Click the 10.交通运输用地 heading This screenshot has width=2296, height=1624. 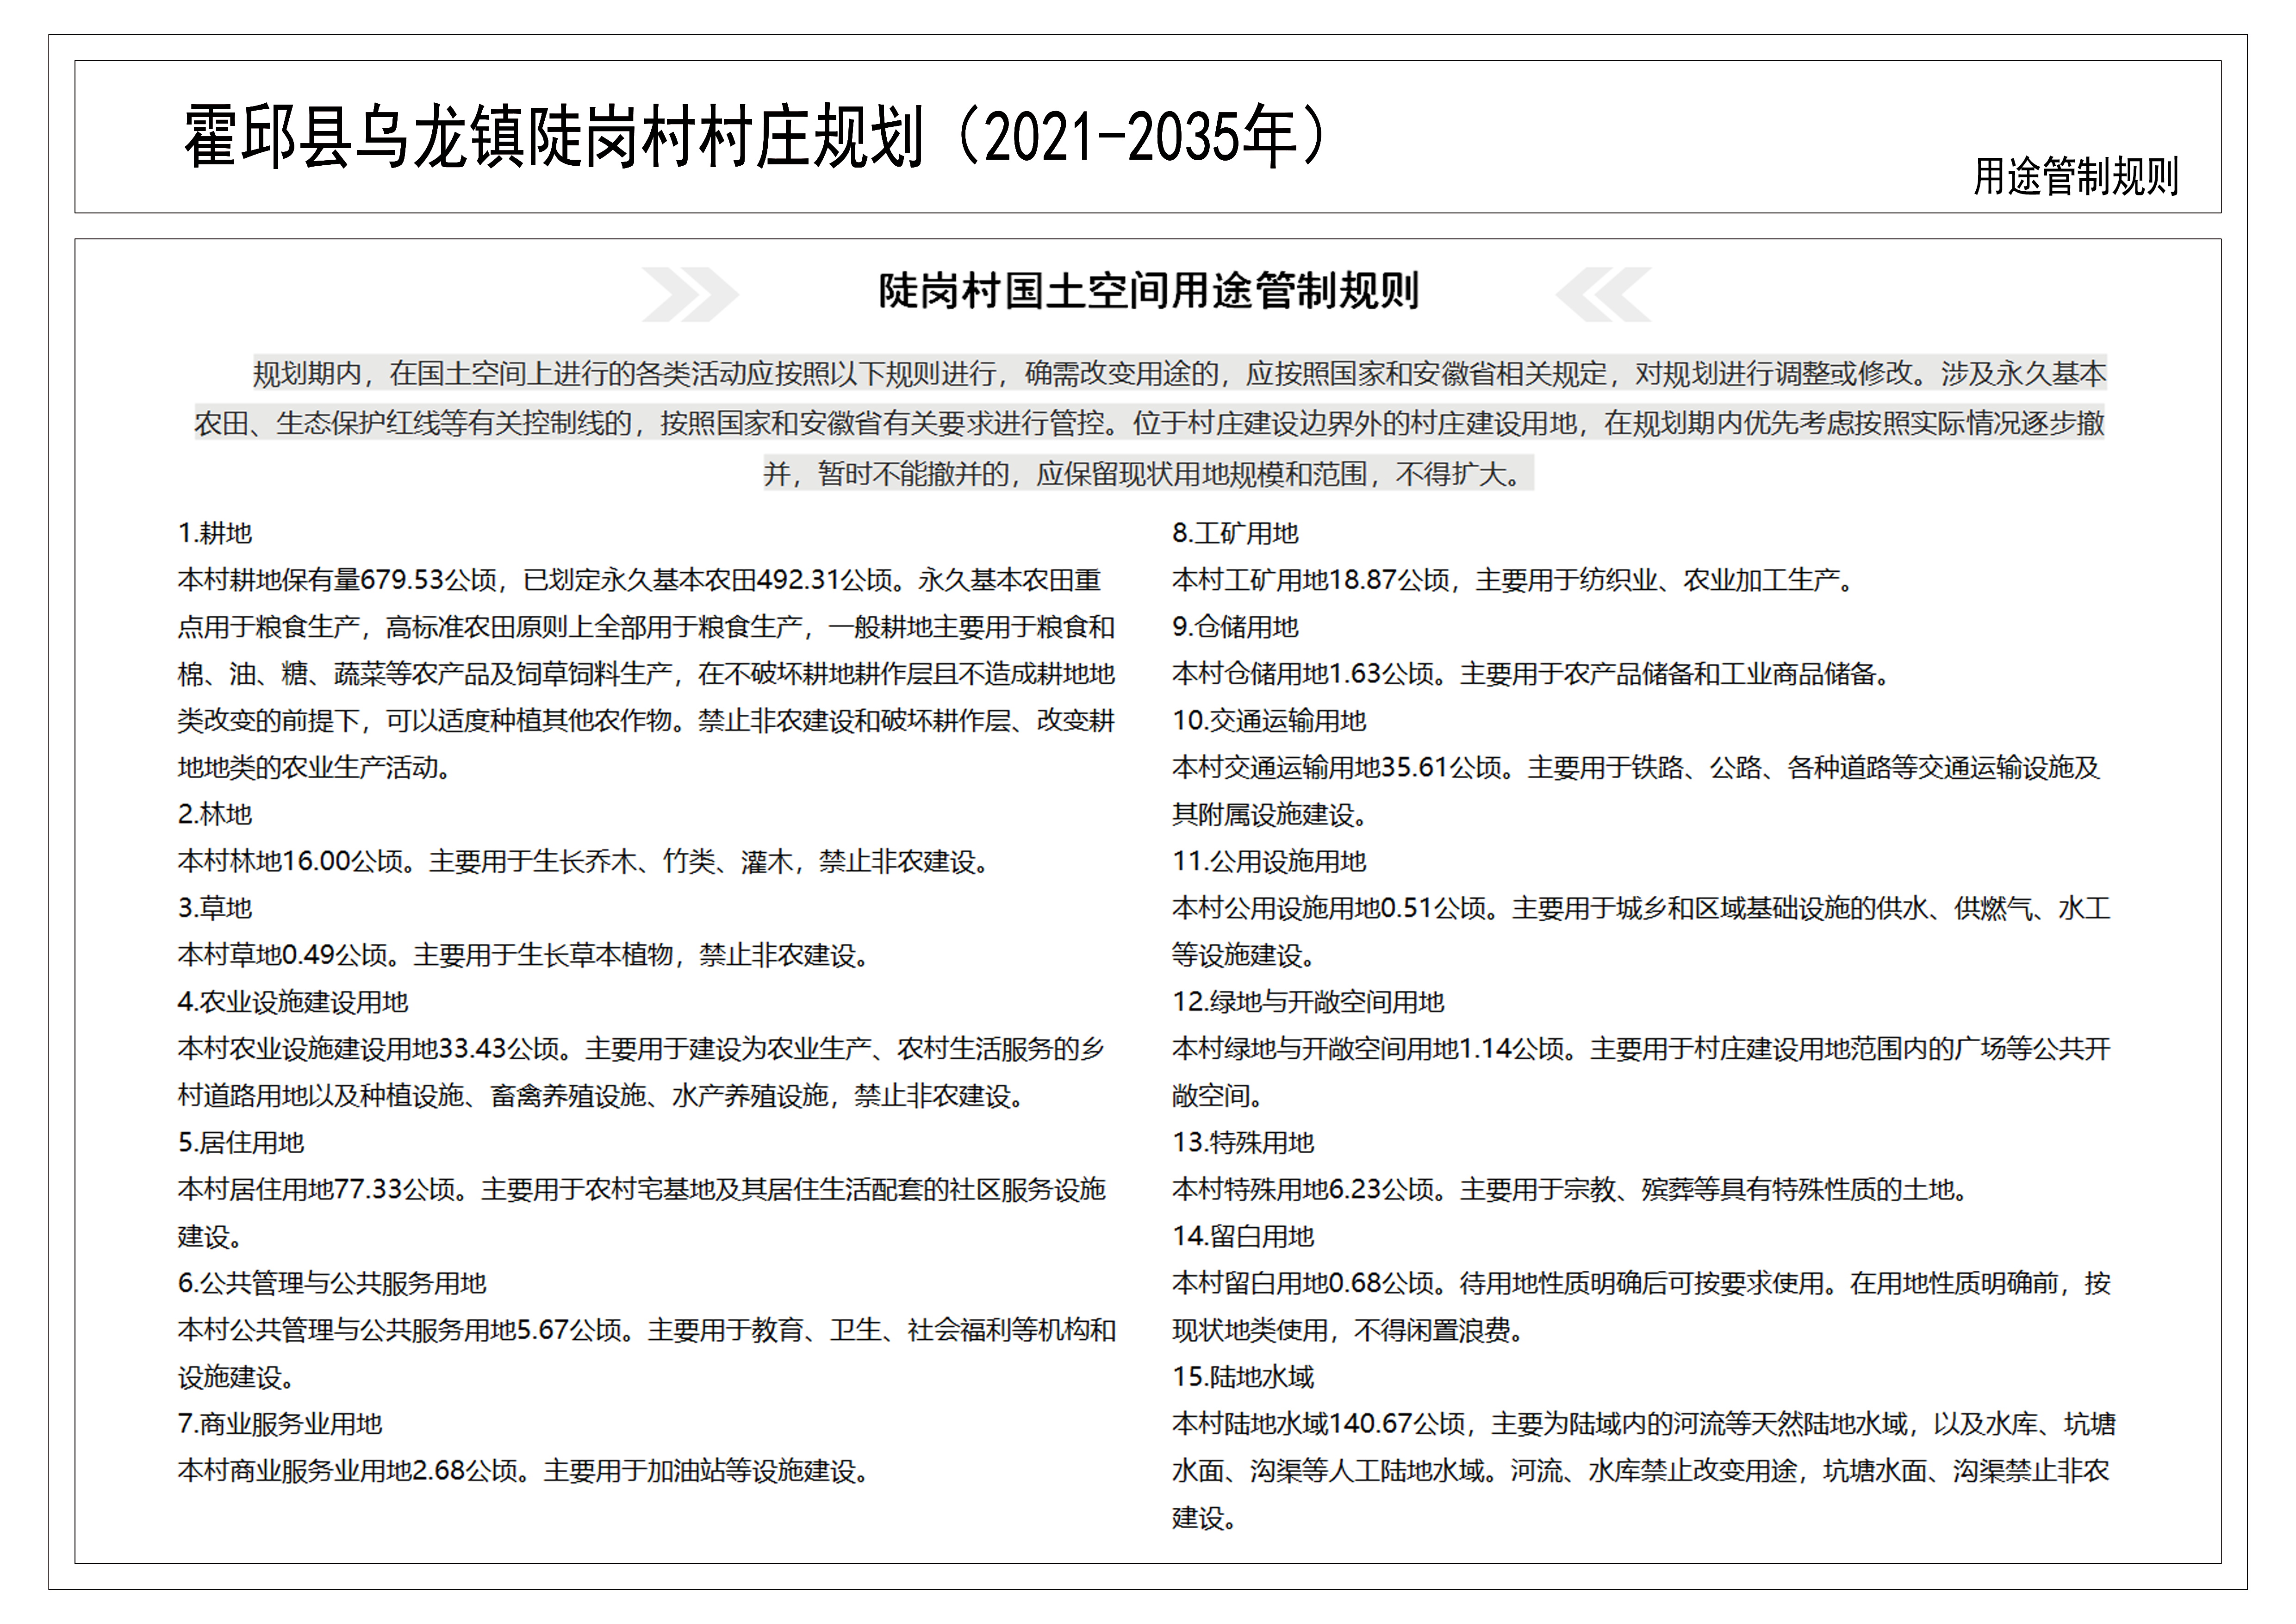(1269, 720)
